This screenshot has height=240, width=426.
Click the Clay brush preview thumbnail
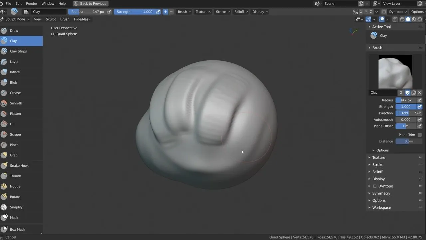click(x=395, y=72)
